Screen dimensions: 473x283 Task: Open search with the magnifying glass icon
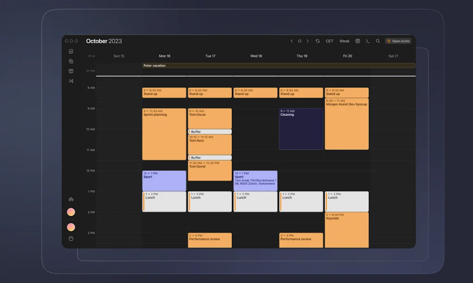tap(378, 41)
